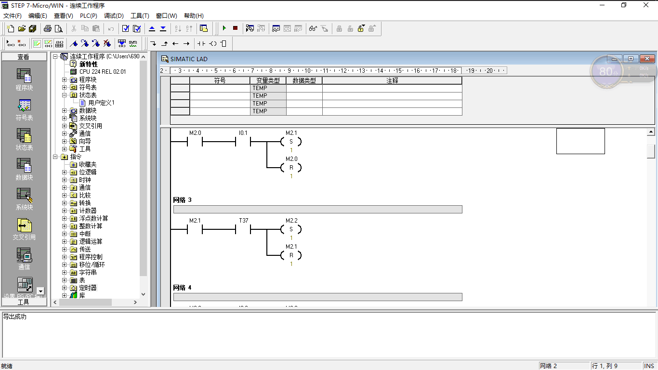This screenshot has height=370, width=658.
Task: Select the I0.1 contact in the ladder
Action: click(x=243, y=141)
